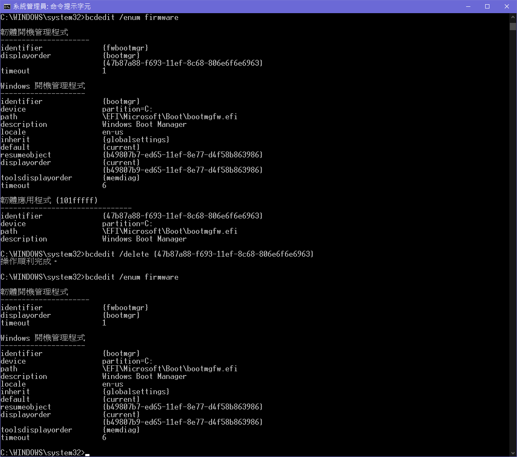Viewport: 517px width, 457px height.
Task: Click the resumeobject GUID in the first listing
Action: point(182,155)
